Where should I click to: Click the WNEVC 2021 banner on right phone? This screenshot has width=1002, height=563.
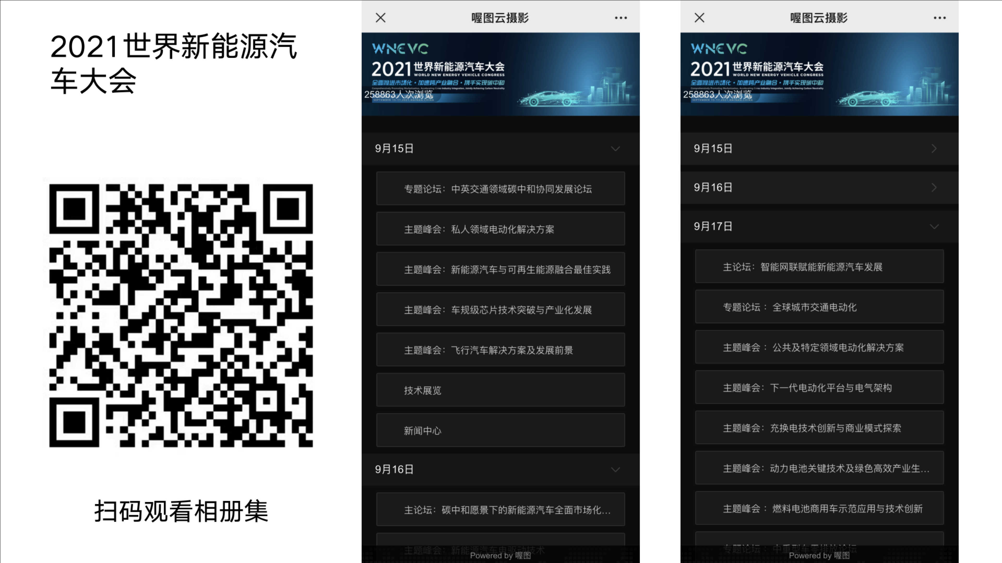[x=820, y=74]
